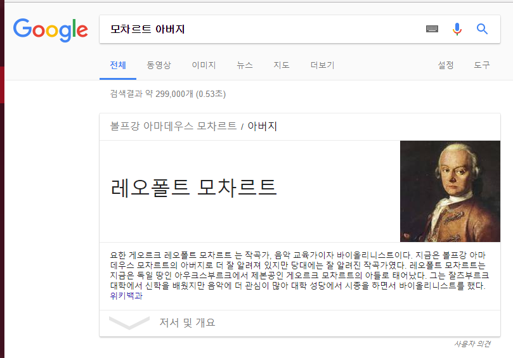Open 설정 options
The width and height of the screenshot is (513, 358).
(446, 65)
